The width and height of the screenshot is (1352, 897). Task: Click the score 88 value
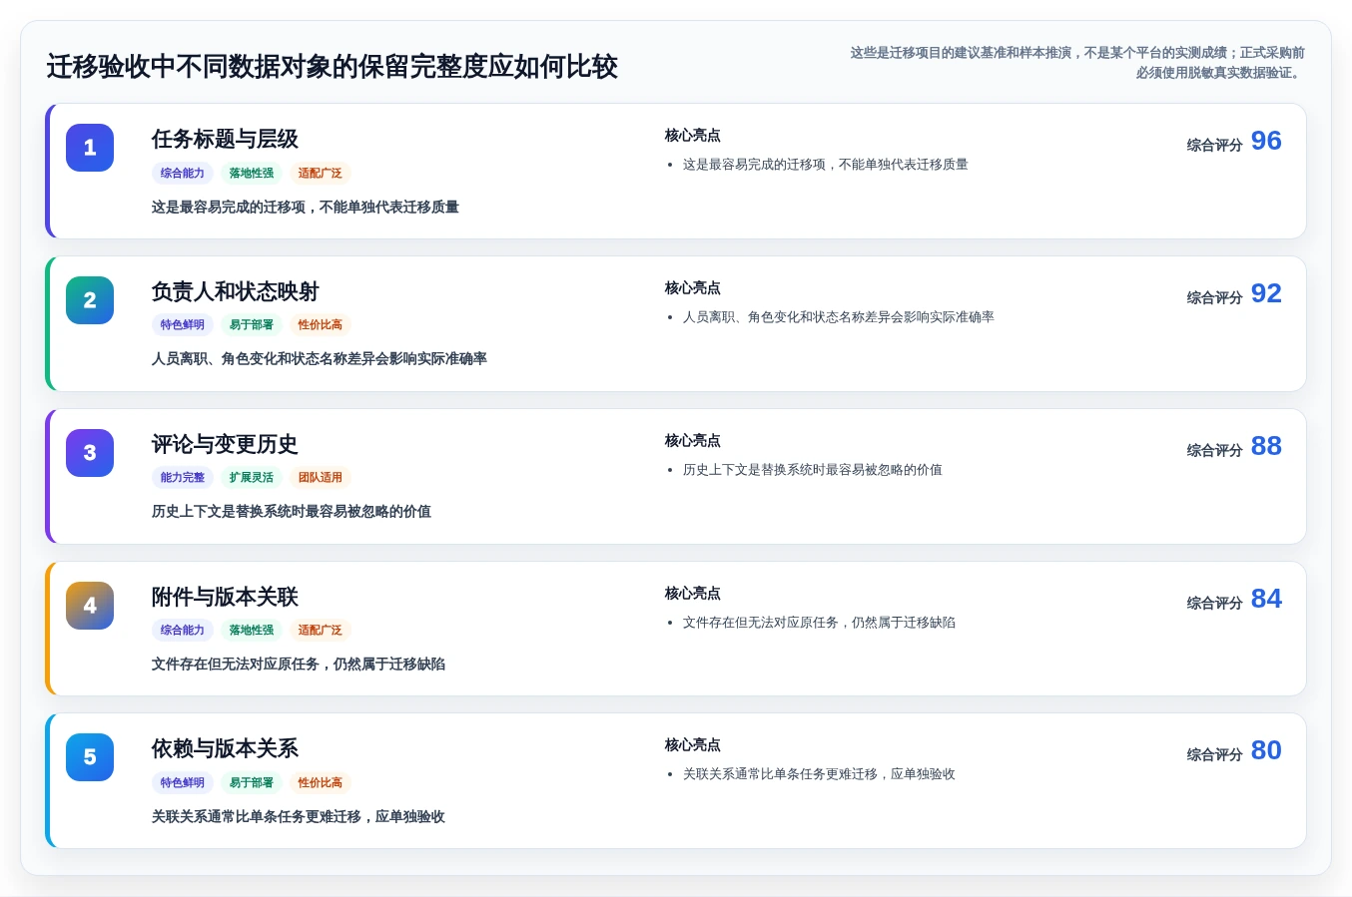click(1266, 446)
